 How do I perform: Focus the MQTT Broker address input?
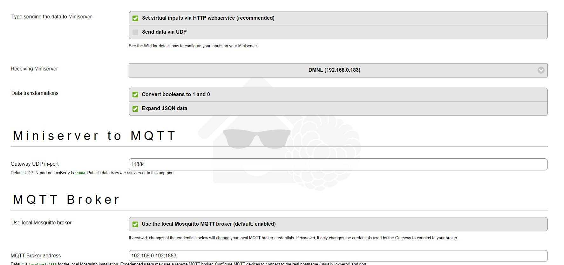click(338, 256)
